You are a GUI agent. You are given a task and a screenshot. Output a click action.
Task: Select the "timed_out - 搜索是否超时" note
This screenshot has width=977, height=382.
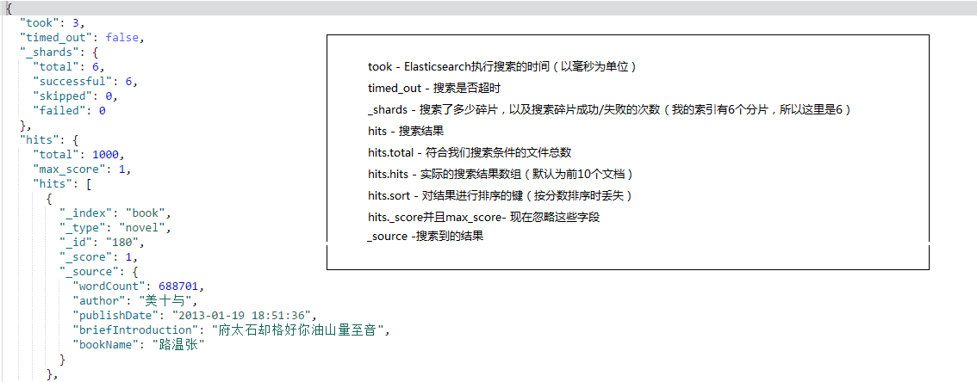[434, 89]
